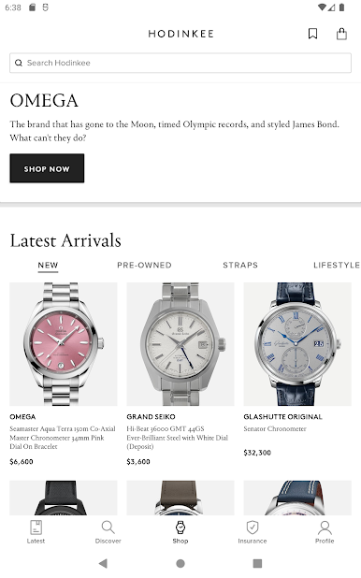Open the pink Omega Seamaster watch image

coord(64,344)
